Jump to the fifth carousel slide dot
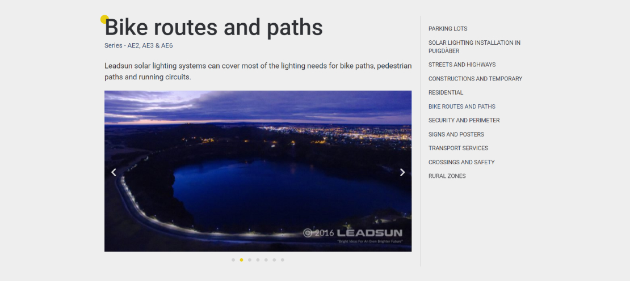The width and height of the screenshot is (630, 281). (266, 260)
